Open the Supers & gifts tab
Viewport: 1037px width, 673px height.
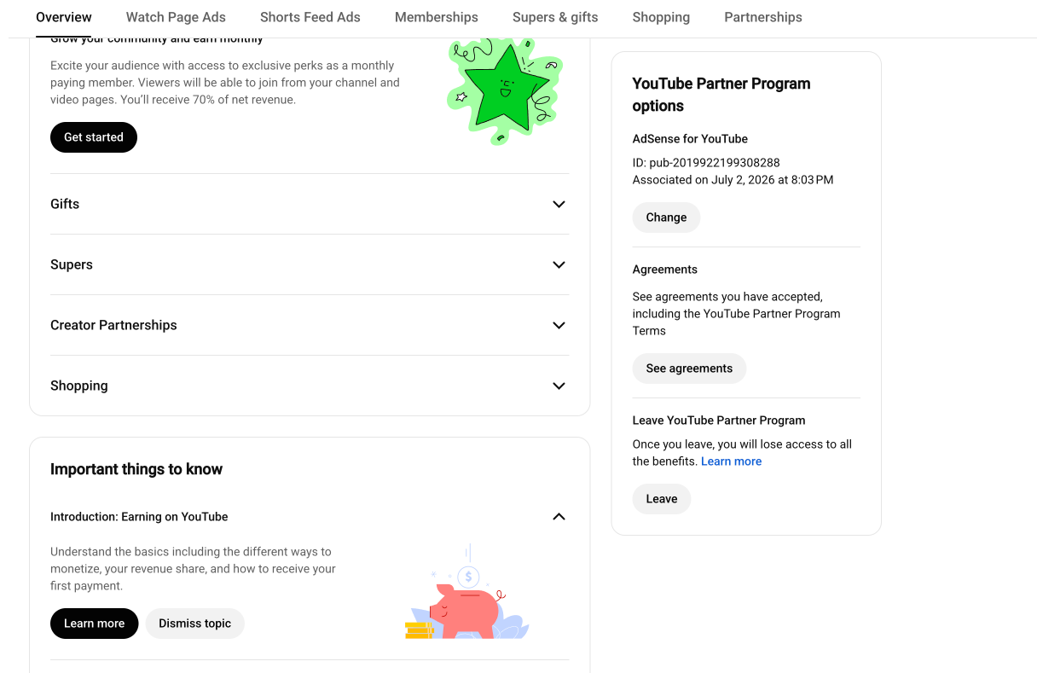pos(555,17)
